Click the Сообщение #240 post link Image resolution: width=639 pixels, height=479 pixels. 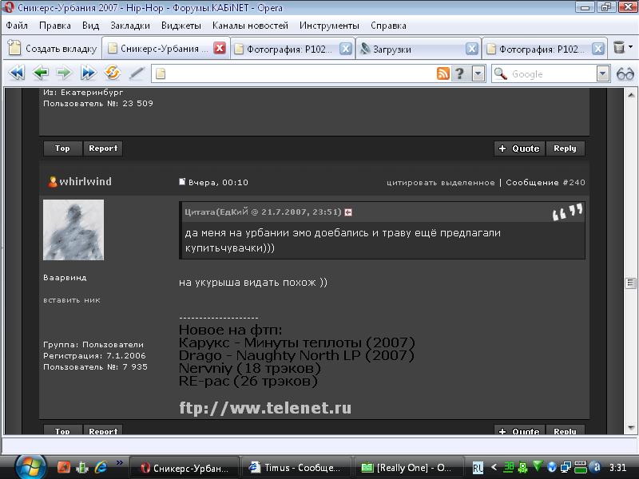click(x=546, y=183)
